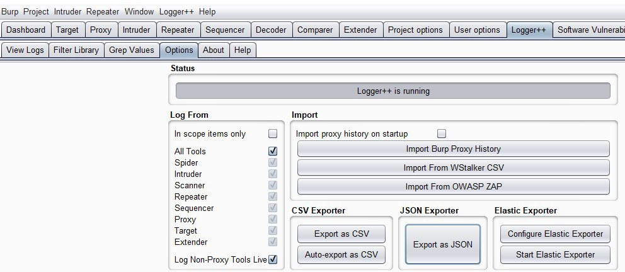
Task: Uncheck the All Tools checkbox
Action: click(x=273, y=151)
